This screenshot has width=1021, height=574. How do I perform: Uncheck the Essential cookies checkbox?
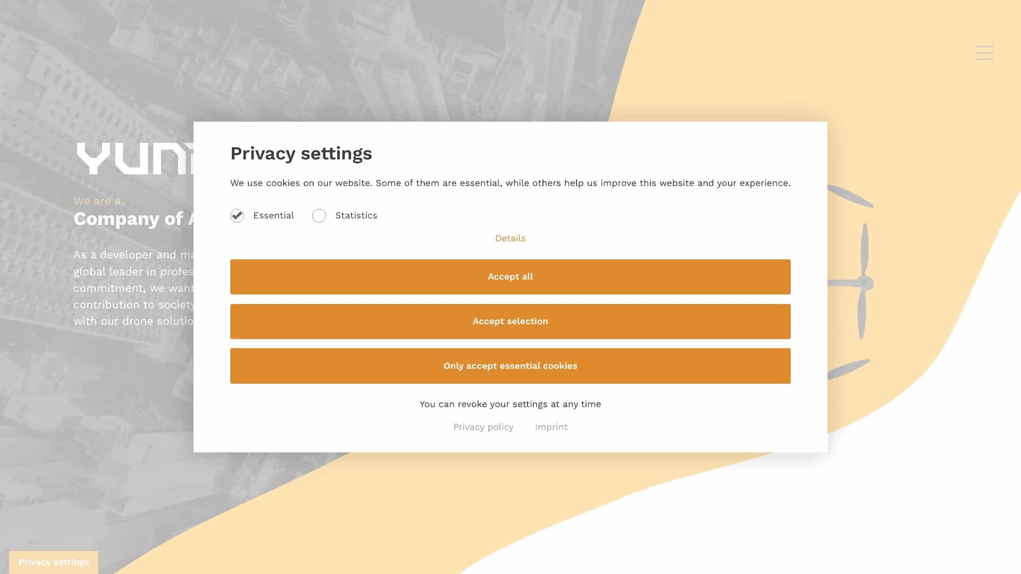click(237, 215)
